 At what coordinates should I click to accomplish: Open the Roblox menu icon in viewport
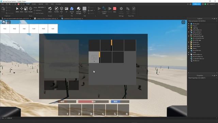[4, 22]
